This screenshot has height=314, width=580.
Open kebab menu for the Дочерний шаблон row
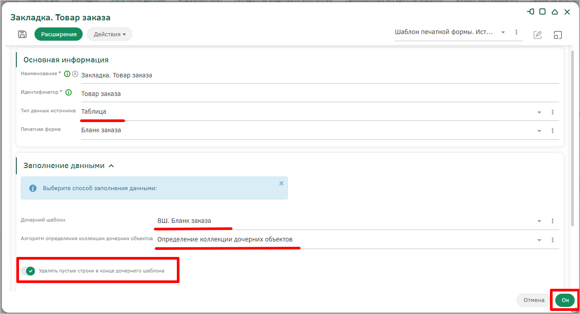[x=553, y=221]
